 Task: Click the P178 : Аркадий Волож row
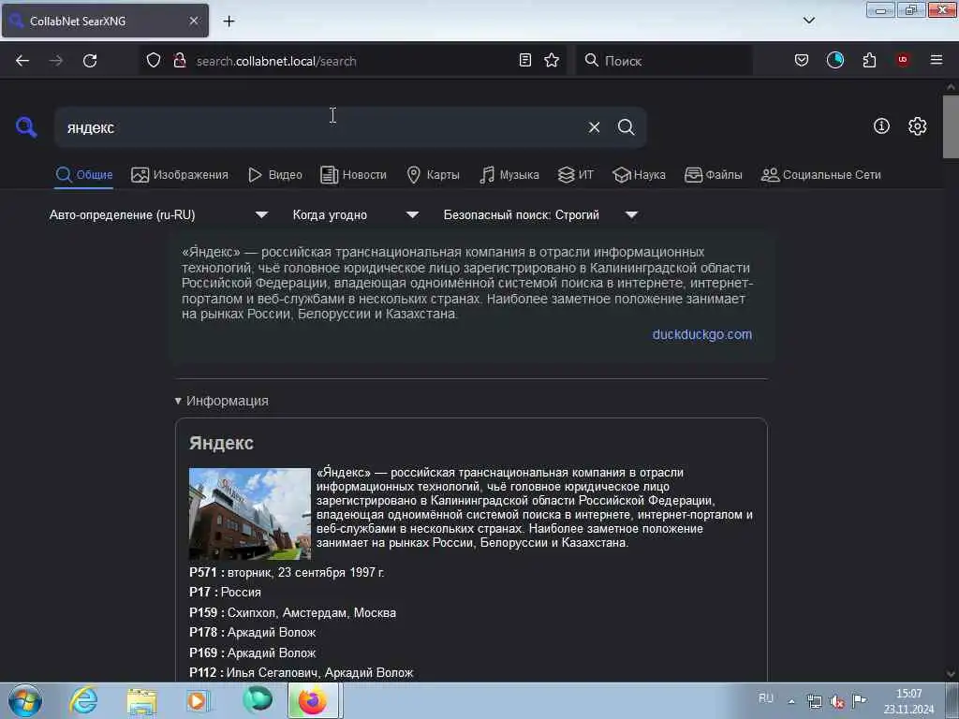coord(253,633)
